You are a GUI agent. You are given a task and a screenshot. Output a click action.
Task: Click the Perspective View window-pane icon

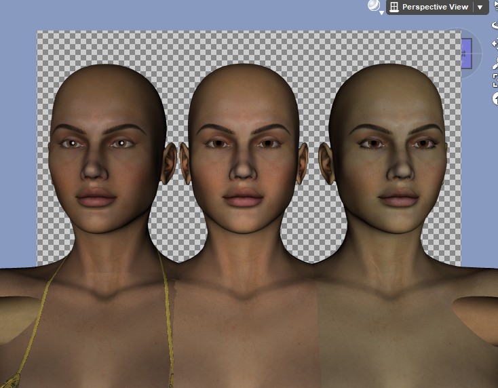click(394, 7)
